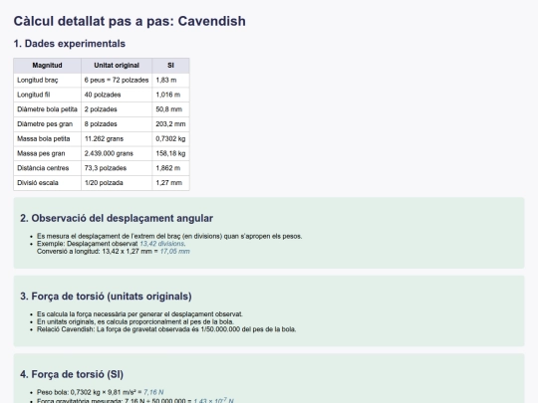Select the '0,7302 kg' table cell
Viewport: 538px width, 403px height.
tap(171, 139)
